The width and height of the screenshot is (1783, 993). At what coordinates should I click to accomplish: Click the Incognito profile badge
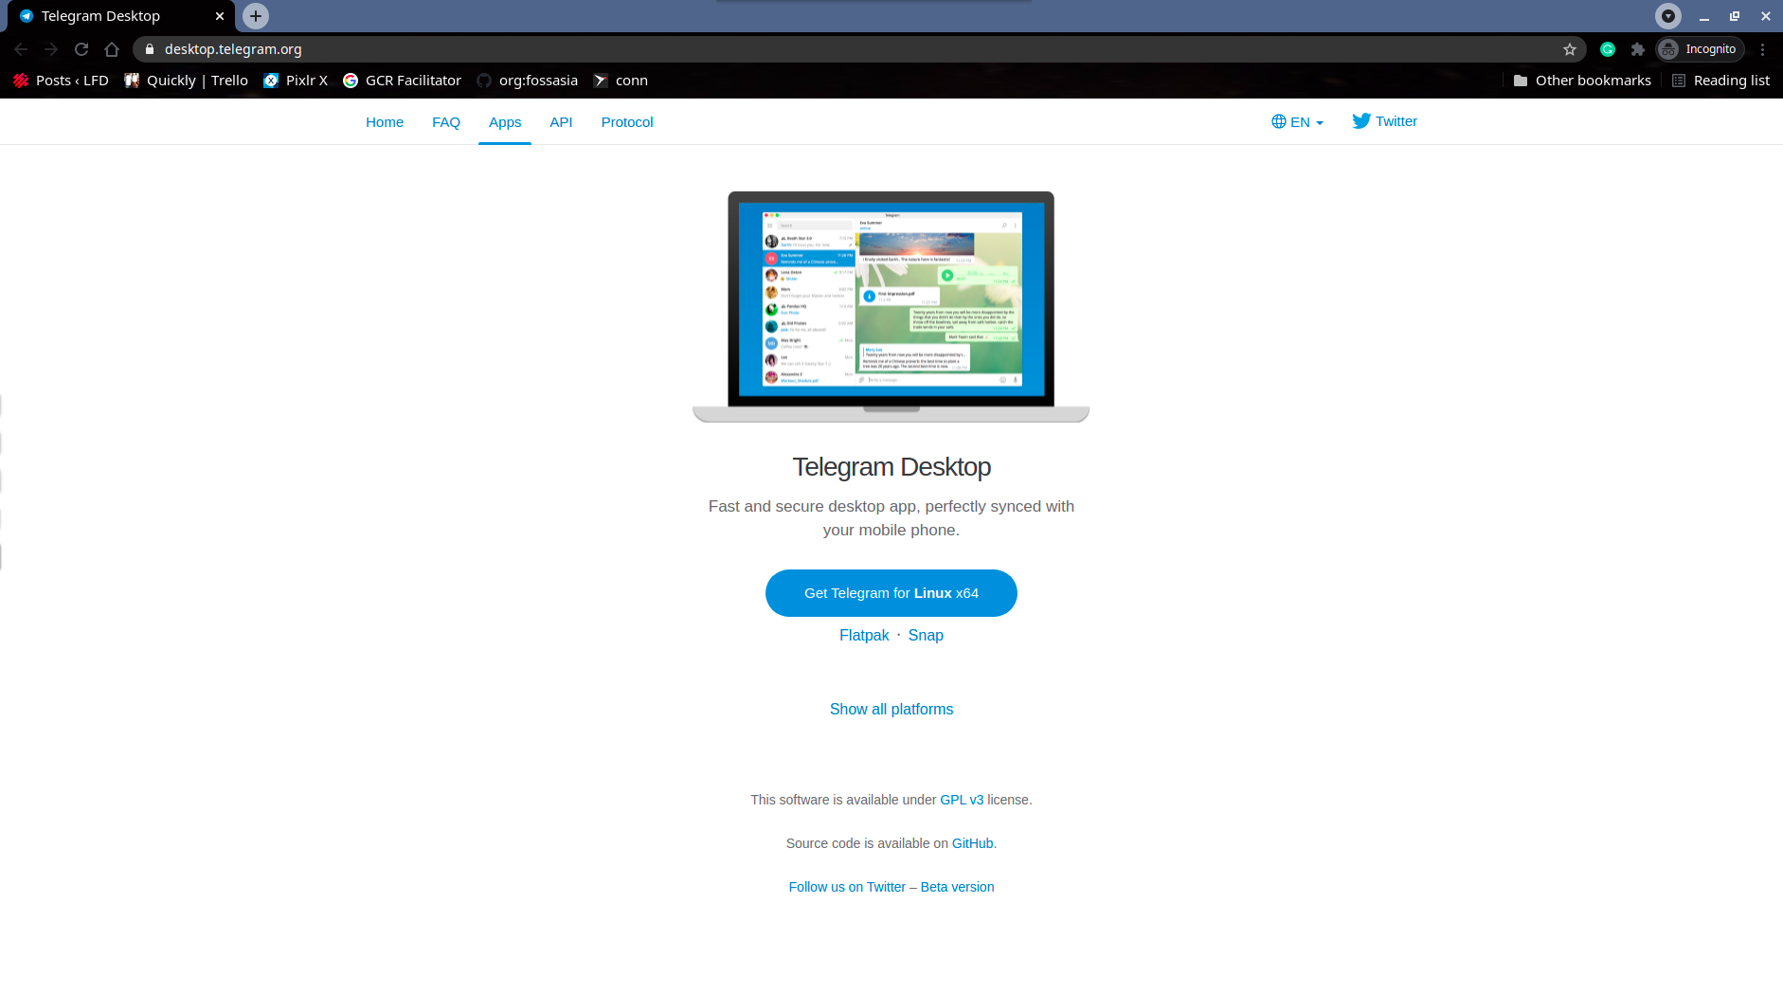1700,48
